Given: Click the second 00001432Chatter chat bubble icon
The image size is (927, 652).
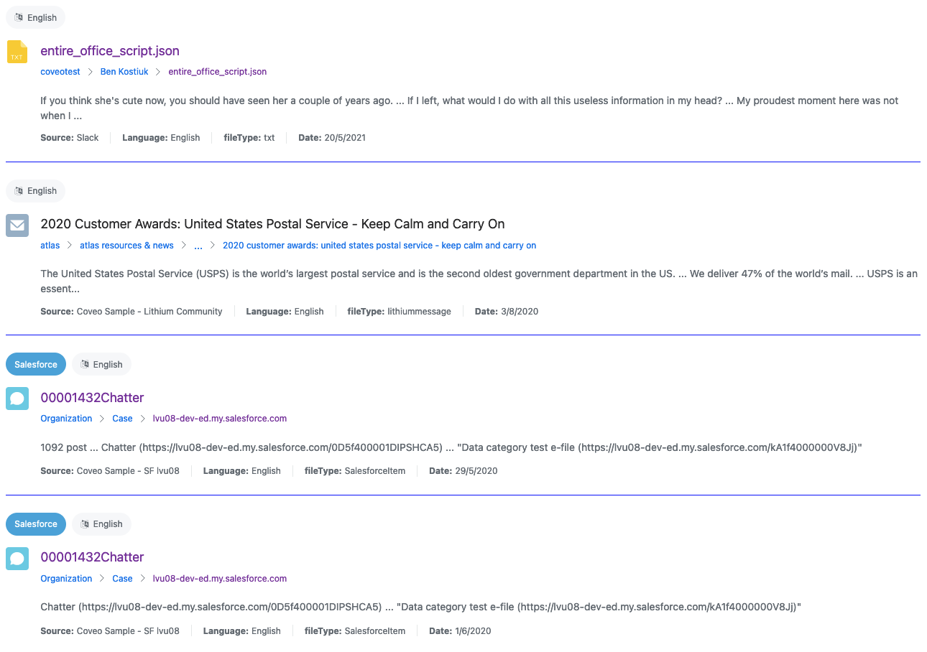Looking at the screenshot, I should (x=17, y=559).
